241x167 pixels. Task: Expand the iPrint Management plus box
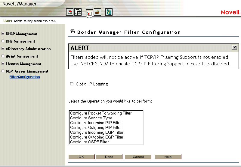[x=3, y=56]
